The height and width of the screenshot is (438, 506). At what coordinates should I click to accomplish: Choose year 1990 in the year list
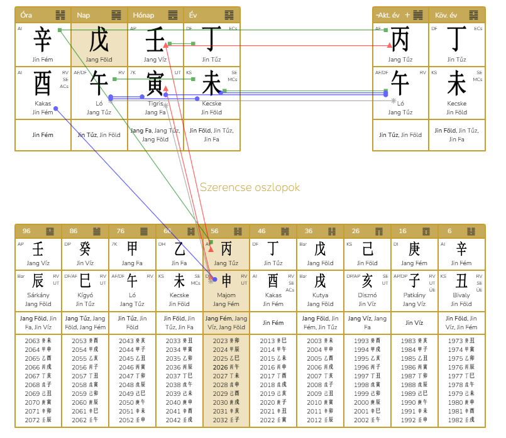pyautogui.click(x=415, y=402)
